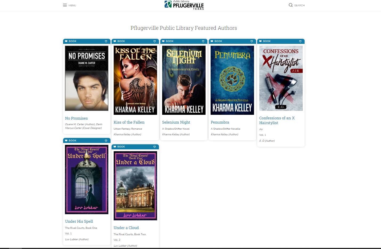Select author text under No Promises
381x249 pixels.
[84, 126]
